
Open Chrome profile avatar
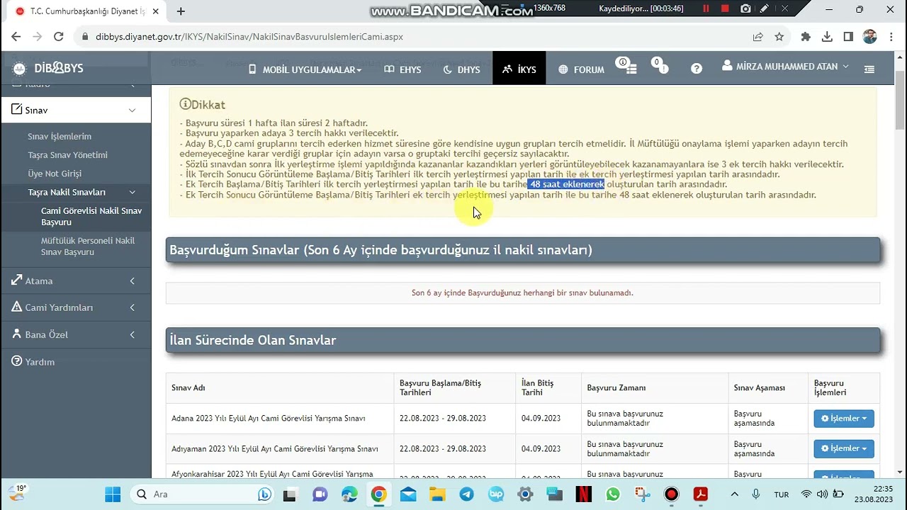point(870,37)
